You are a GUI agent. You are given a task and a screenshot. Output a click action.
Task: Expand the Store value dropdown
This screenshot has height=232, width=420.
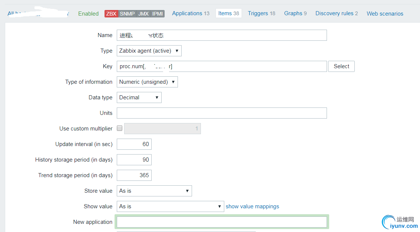(154, 191)
